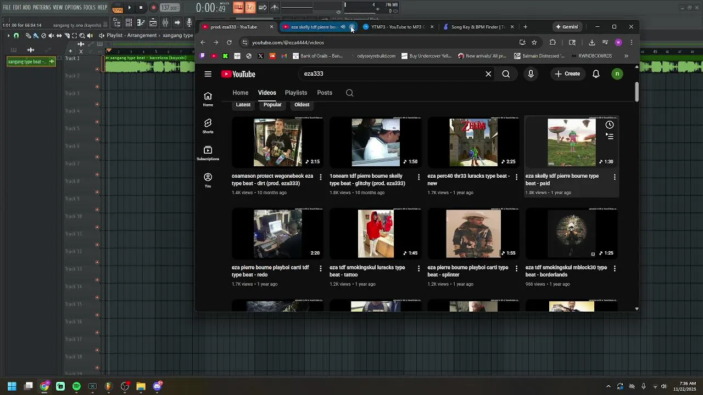
Task: Open 'eza perc40 thr33 luracks type beat - new' title
Action: click(468, 180)
